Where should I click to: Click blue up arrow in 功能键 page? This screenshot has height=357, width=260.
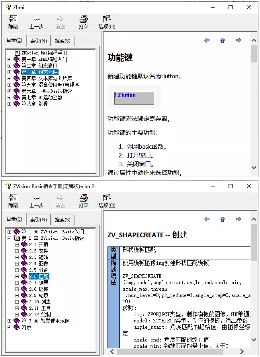coord(223,40)
